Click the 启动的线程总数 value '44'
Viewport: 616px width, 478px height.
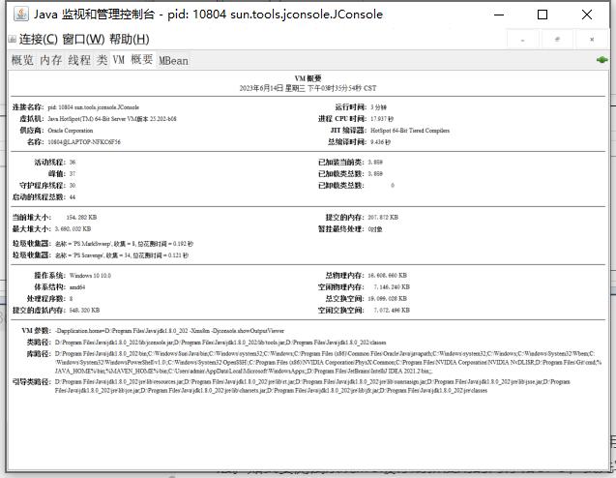point(73,197)
